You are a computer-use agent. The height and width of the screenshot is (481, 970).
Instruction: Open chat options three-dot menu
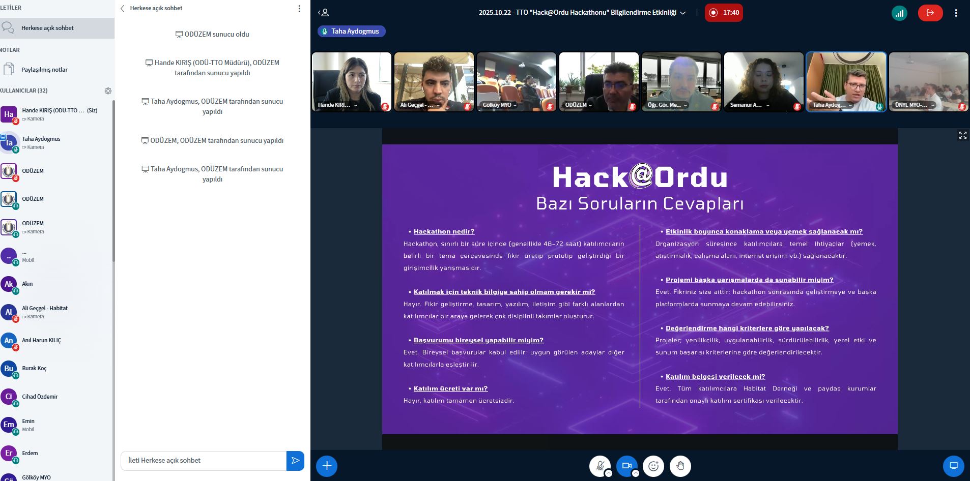pos(299,9)
